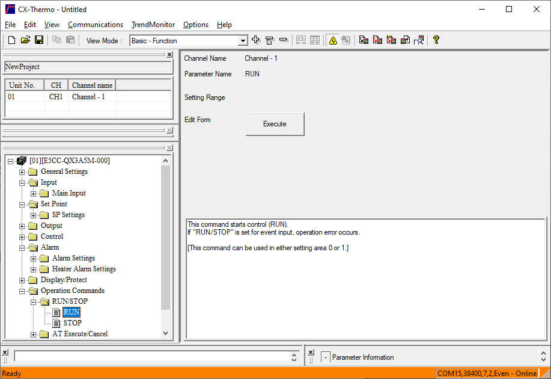Open a file with the folder icon
The width and height of the screenshot is (551, 379).
[25, 40]
